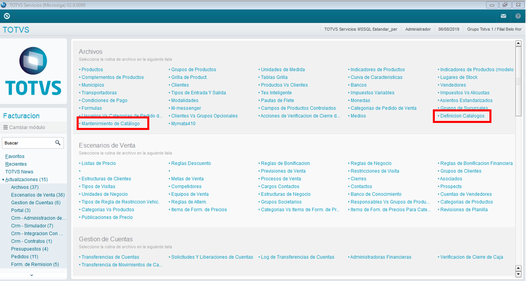
Task: Open Pautas de Flete
Action: point(278,100)
